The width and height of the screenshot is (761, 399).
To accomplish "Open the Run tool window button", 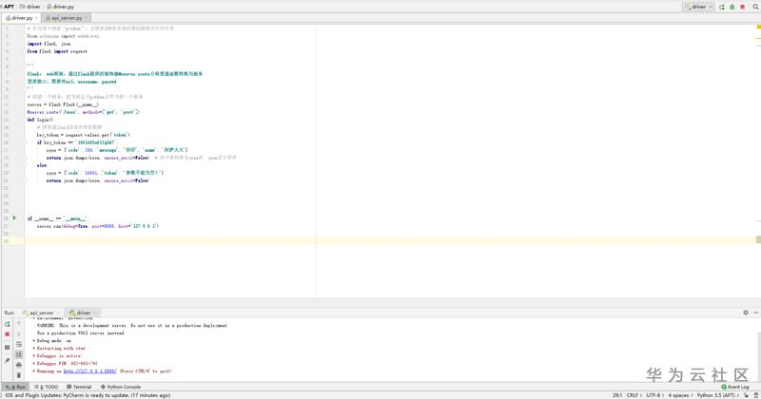I will (16, 387).
